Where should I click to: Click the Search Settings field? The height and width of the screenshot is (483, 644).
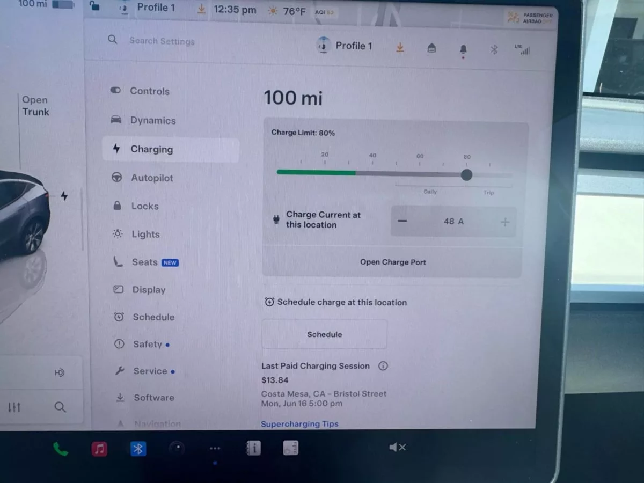click(162, 41)
